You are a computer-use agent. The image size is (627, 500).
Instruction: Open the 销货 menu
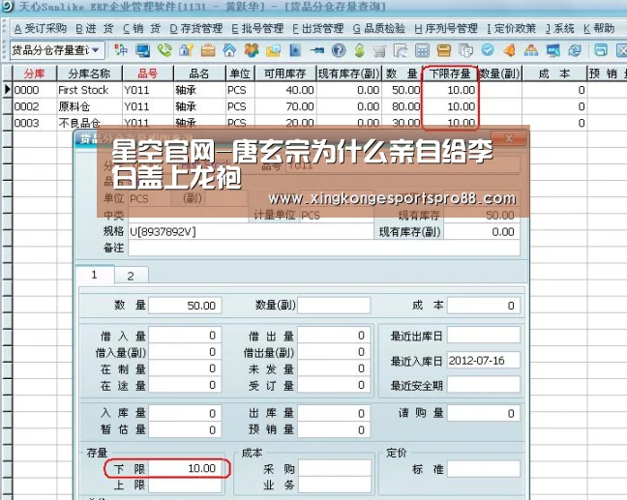point(141,29)
